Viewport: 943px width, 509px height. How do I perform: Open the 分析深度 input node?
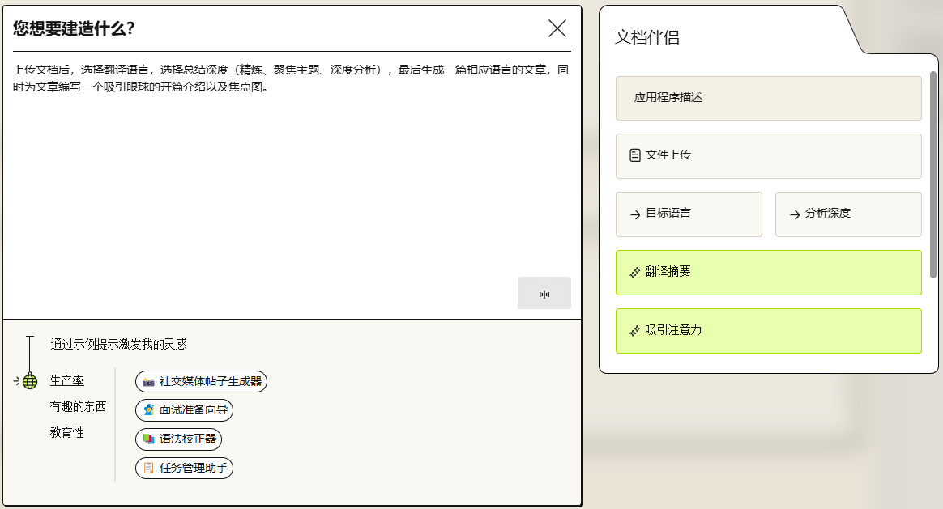click(x=848, y=214)
